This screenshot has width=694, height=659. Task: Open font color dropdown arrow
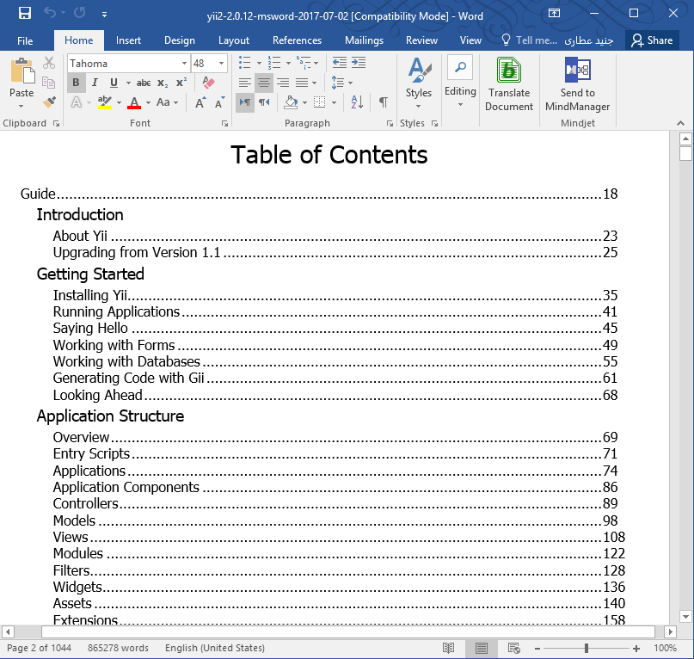[x=148, y=102]
